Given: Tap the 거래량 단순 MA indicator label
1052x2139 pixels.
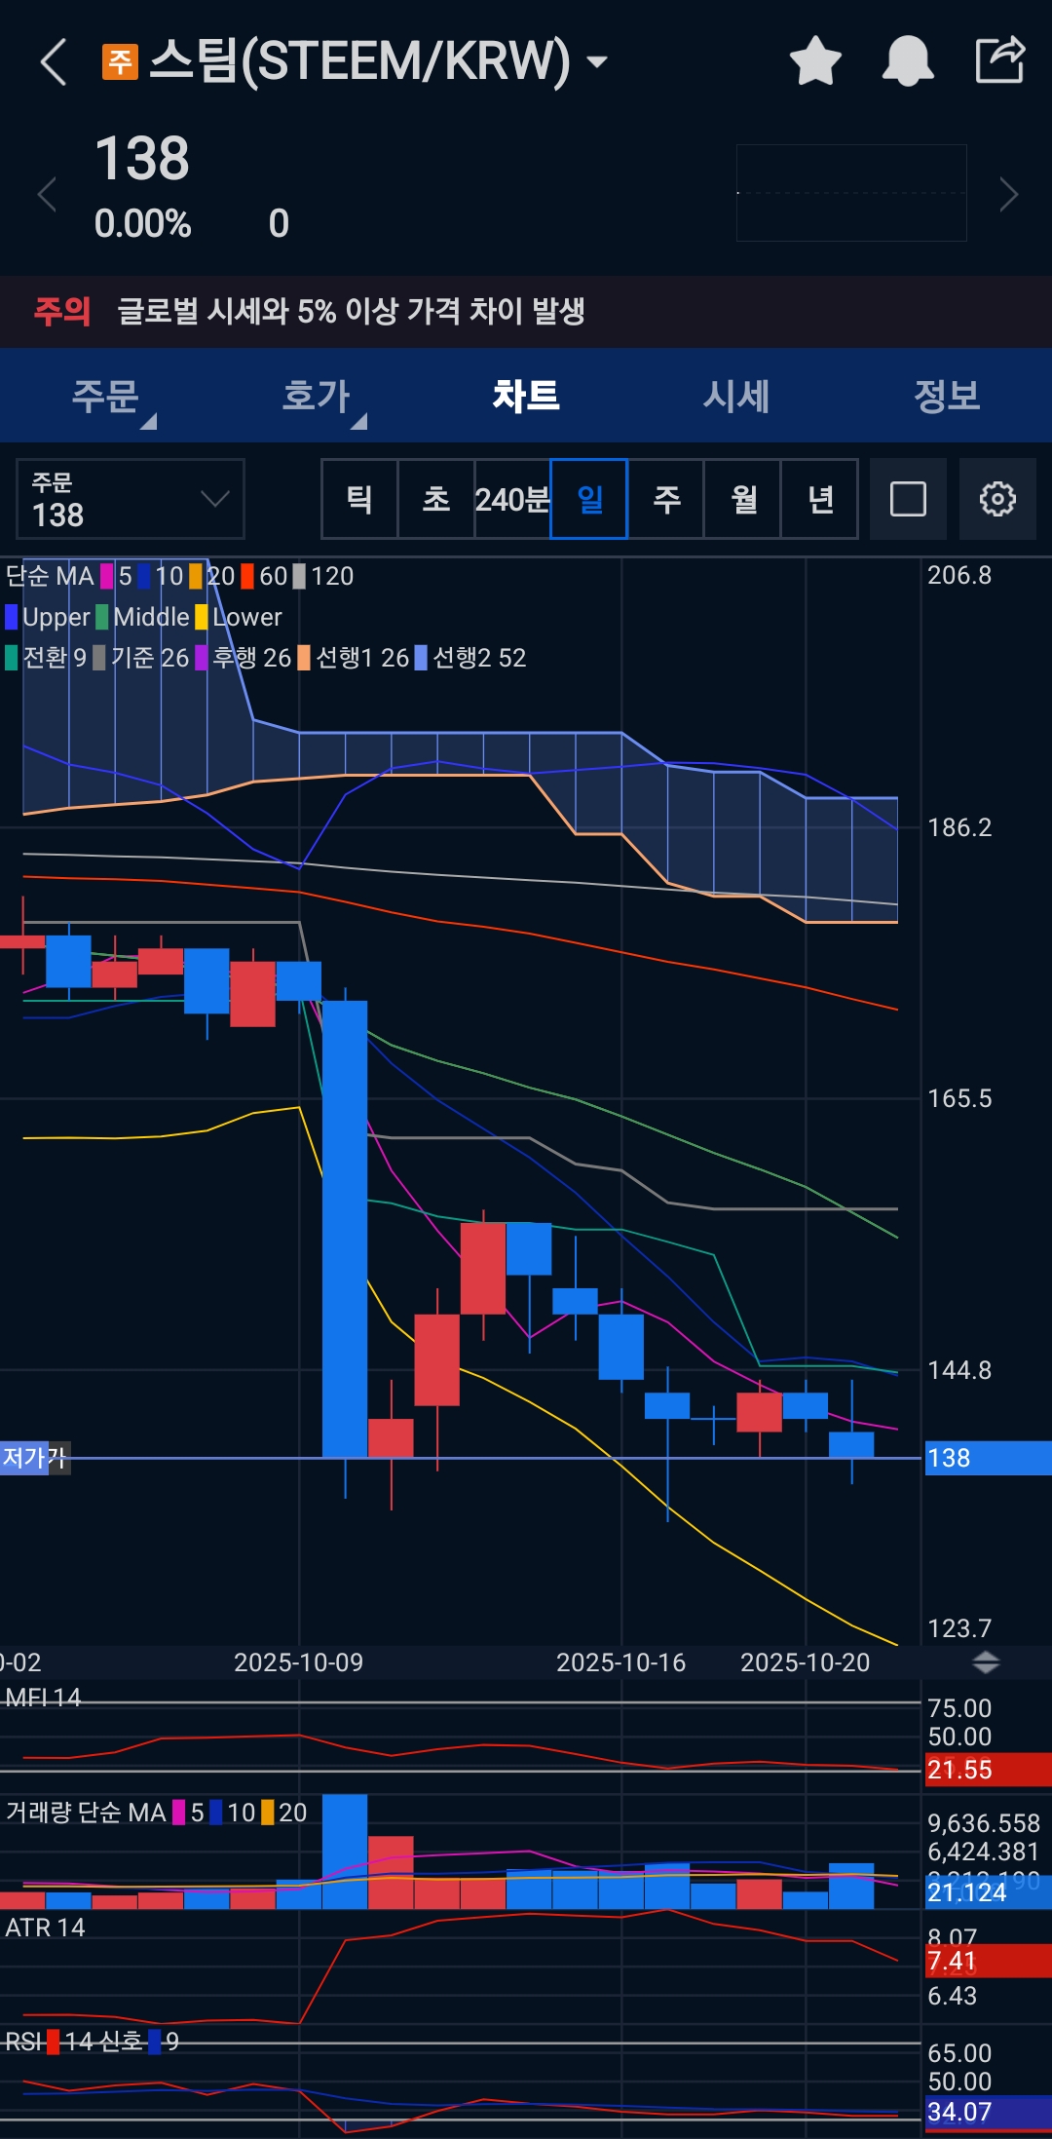Looking at the screenshot, I should coord(86,1813).
